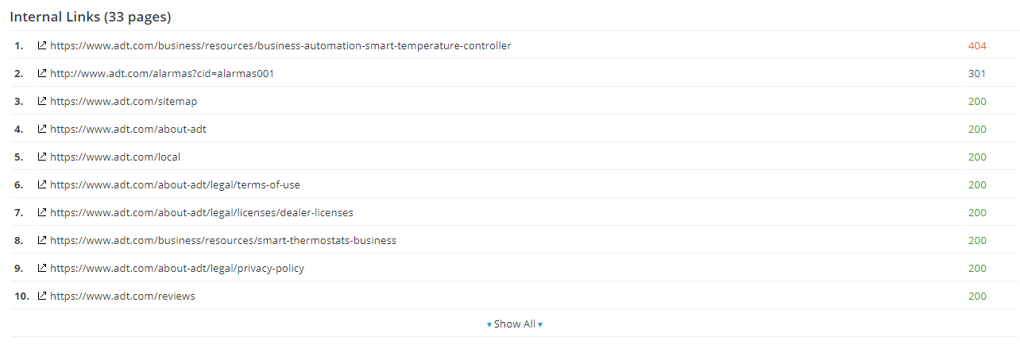Click external-link icon beside privacy-policy URL

coord(42,269)
